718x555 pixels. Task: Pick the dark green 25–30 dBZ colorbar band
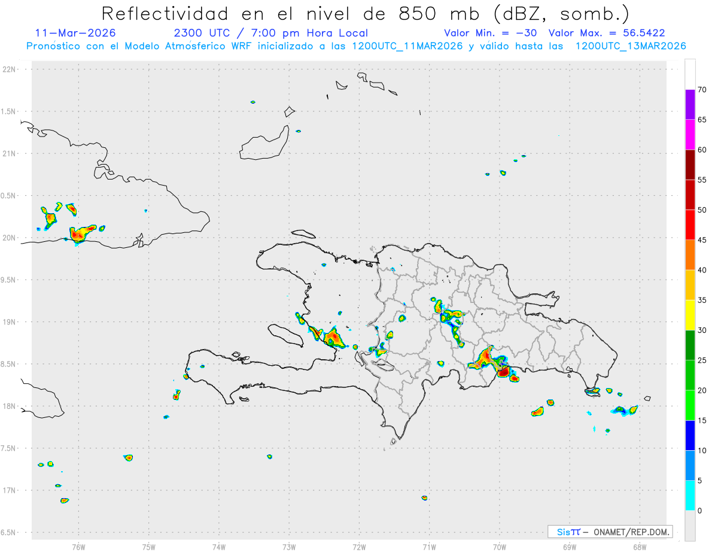click(x=690, y=345)
